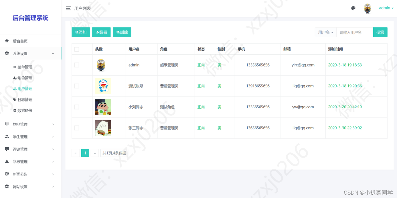
Task: Click the 共1页,4条数据 pagination summary
Action: (x=114, y=153)
